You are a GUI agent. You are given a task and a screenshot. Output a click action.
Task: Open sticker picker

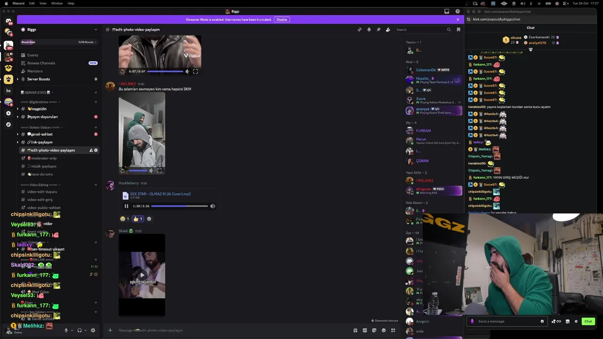point(374,330)
